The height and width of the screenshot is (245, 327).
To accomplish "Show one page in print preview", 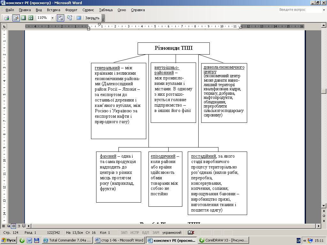I will click(23, 18).
